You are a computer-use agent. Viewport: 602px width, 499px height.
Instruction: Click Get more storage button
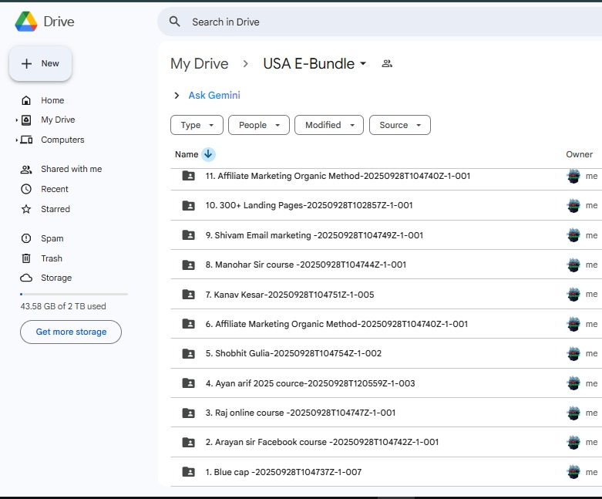[71, 332]
